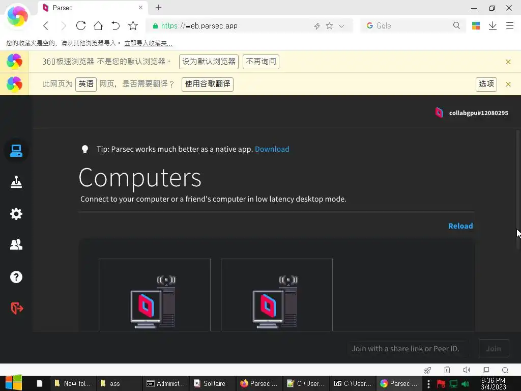Click the taskbar clock showing 9:36 PM
Screen dimensions: 521x391
tap(493, 383)
